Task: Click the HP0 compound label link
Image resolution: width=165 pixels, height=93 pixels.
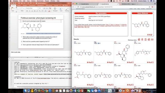Action: [x=115, y=42]
